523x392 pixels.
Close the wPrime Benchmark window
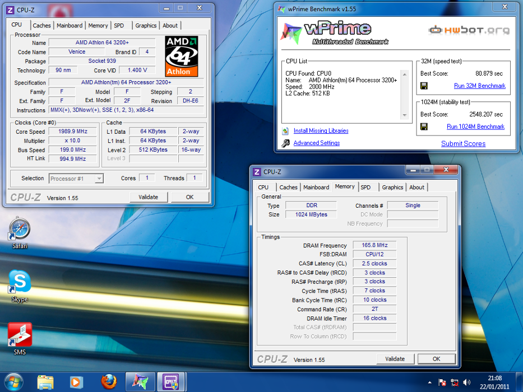pos(505,7)
